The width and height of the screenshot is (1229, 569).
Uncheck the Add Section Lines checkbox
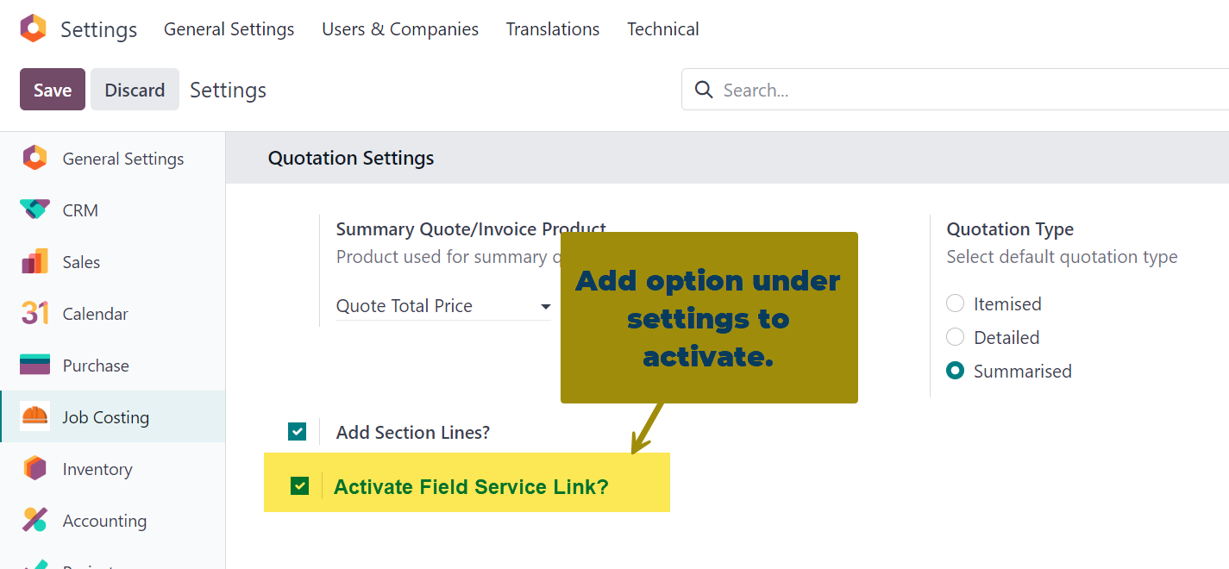point(298,432)
